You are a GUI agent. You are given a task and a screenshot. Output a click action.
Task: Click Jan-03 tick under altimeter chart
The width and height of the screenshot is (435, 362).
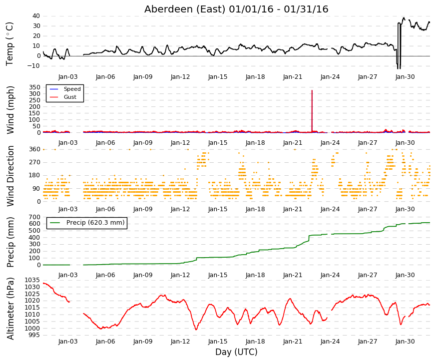tap(68, 342)
